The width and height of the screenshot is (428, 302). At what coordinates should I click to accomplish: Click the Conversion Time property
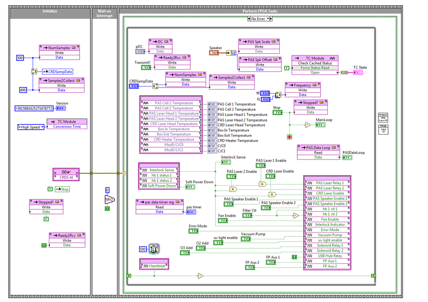click(67, 127)
